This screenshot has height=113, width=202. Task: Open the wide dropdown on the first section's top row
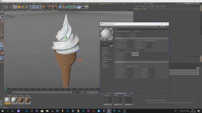tap(151, 40)
